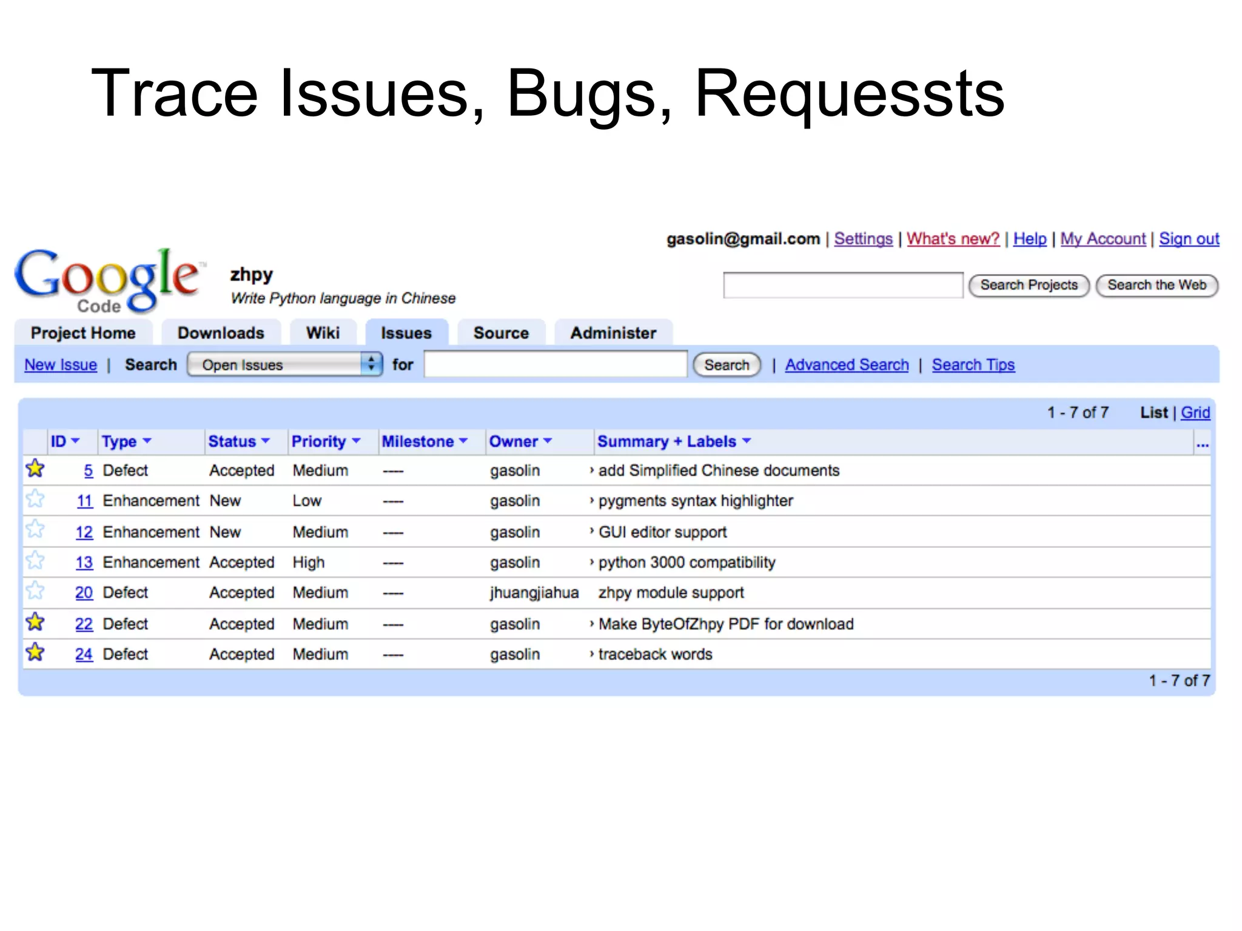
Task: Click summary 'traceback words'
Action: point(655,655)
